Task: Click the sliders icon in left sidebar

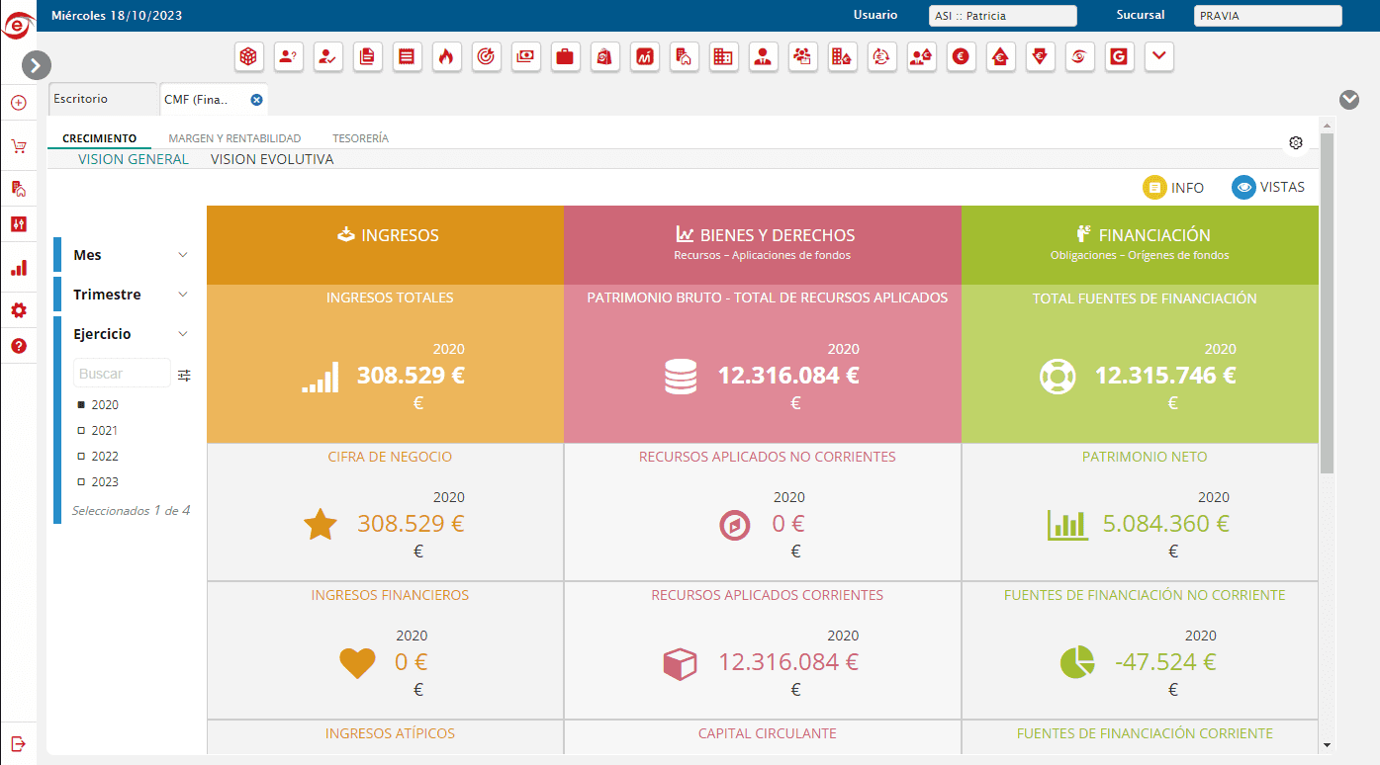Action: coord(18,224)
